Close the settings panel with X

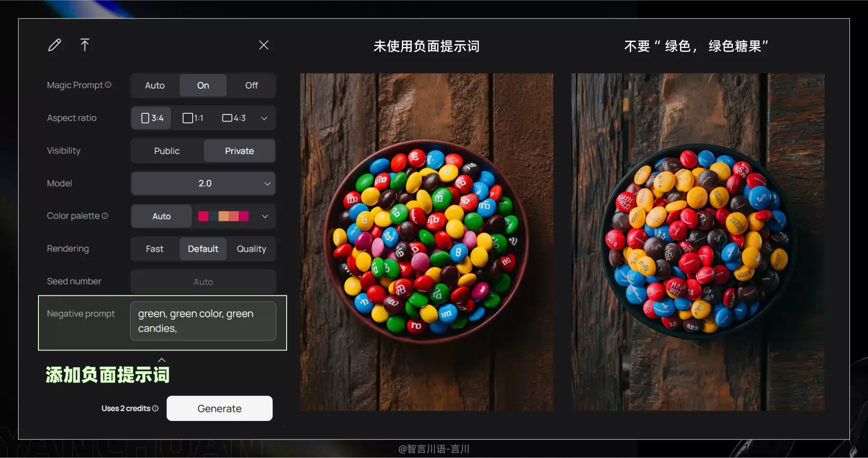pyautogui.click(x=264, y=45)
